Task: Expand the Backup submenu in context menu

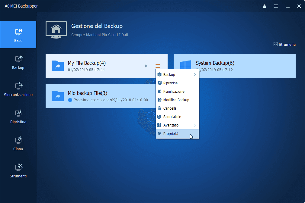Action: tap(177, 74)
